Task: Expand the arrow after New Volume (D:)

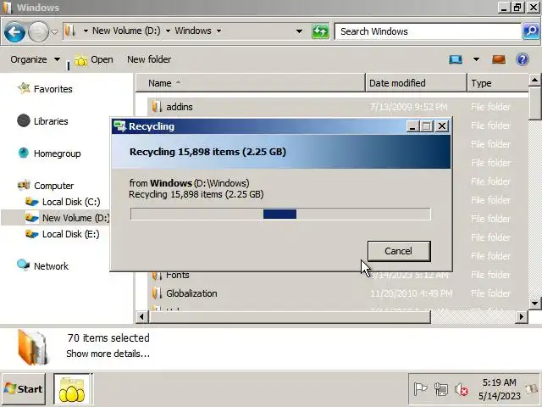Action: pyautogui.click(x=168, y=31)
